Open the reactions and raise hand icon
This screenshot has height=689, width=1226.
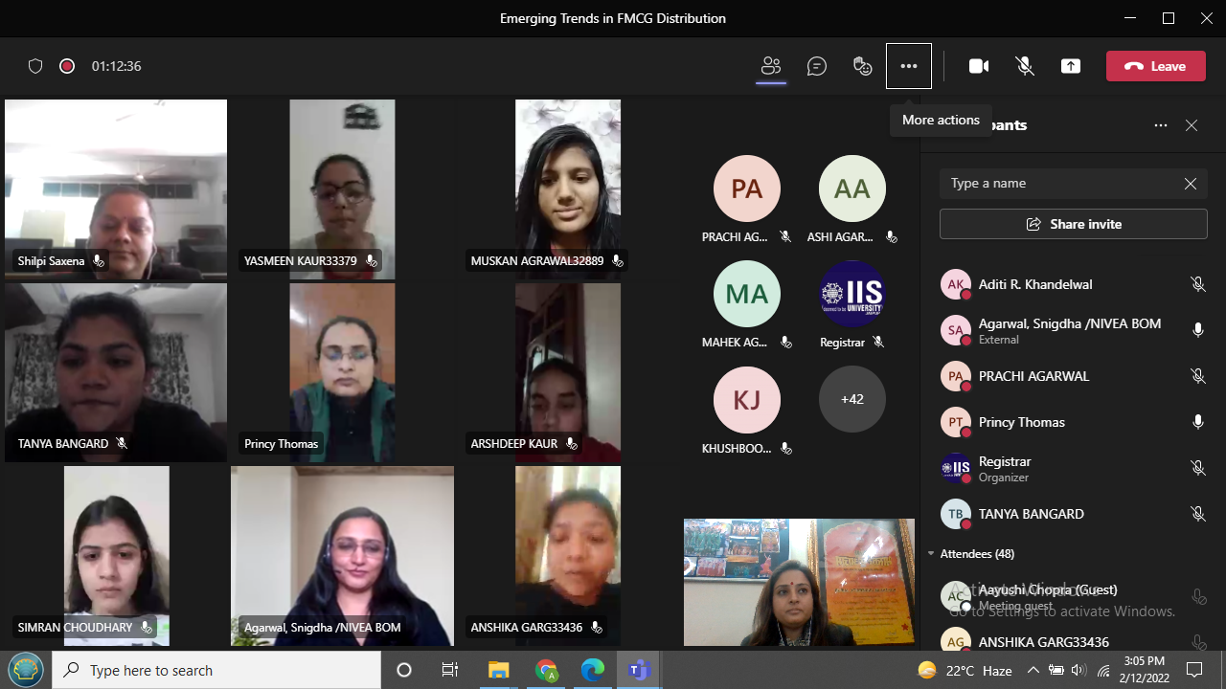[x=863, y=66]
